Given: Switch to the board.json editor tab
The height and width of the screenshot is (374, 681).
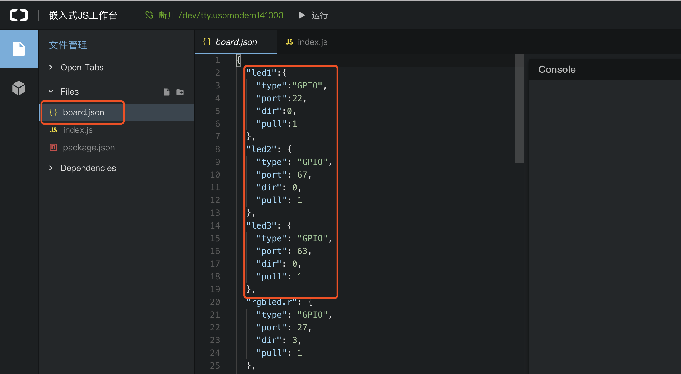Looking at the screenshot, I should 236,42.
